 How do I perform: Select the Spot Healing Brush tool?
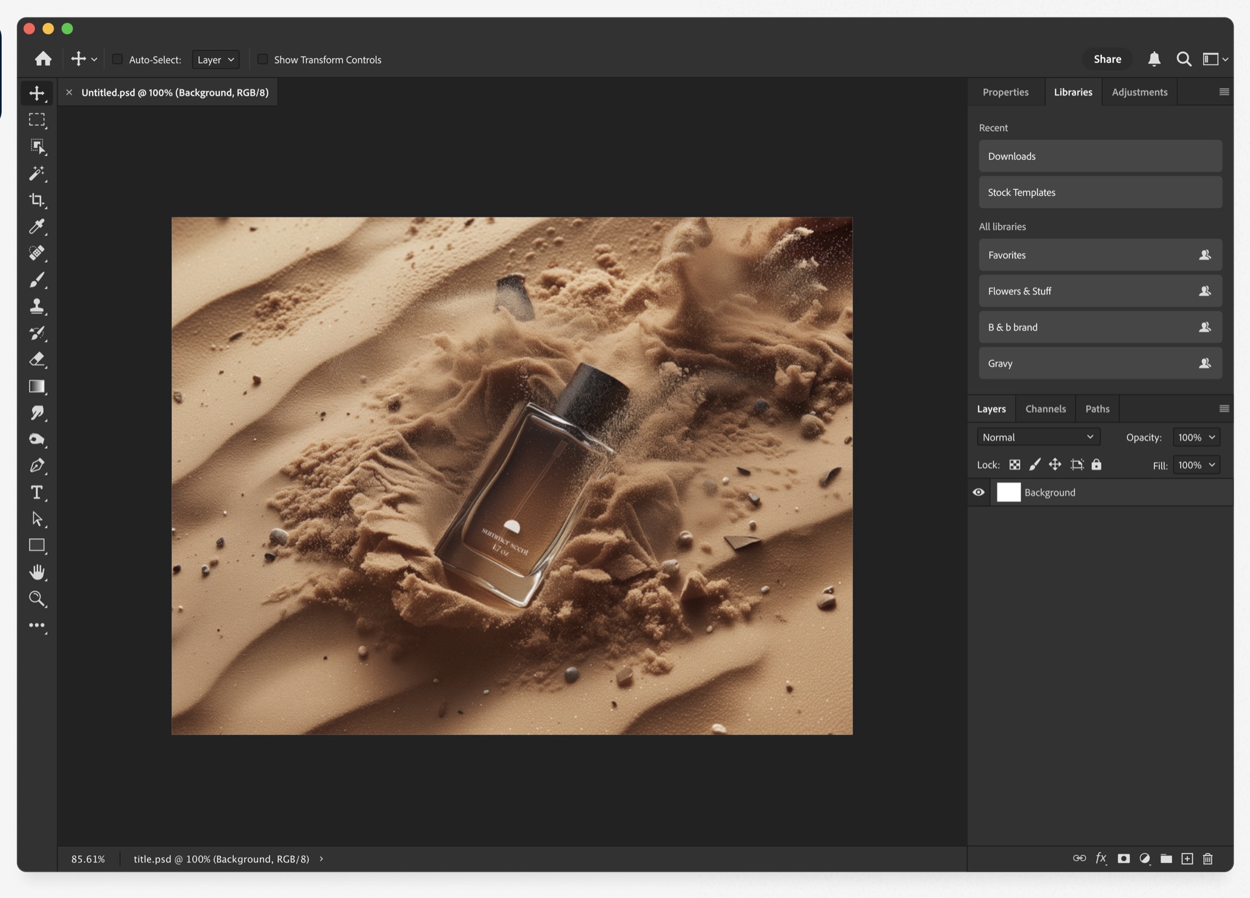(37, 253)
